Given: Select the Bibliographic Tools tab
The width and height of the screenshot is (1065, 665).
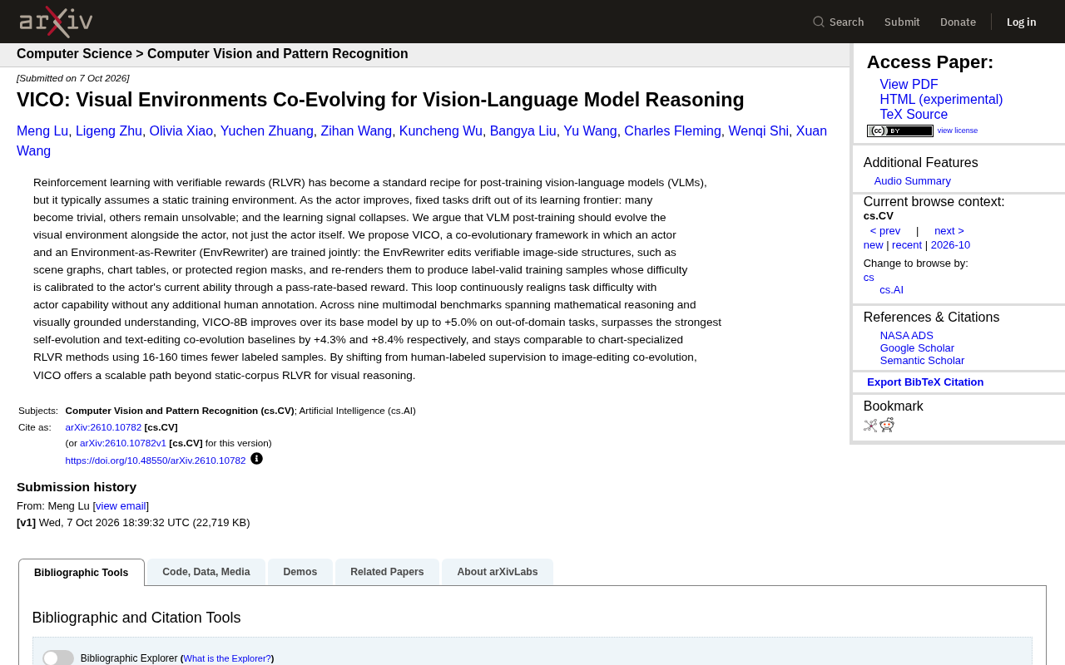Looking at the screenshot, I should coord(82,572).
